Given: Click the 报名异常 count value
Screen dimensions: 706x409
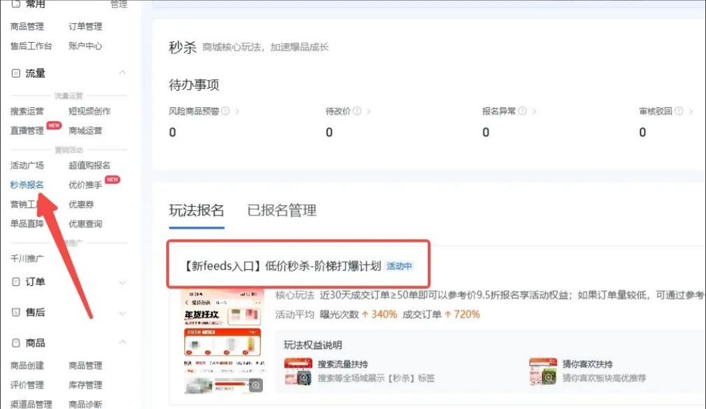Looking at the screenshot, I should [x=486, y=132].
